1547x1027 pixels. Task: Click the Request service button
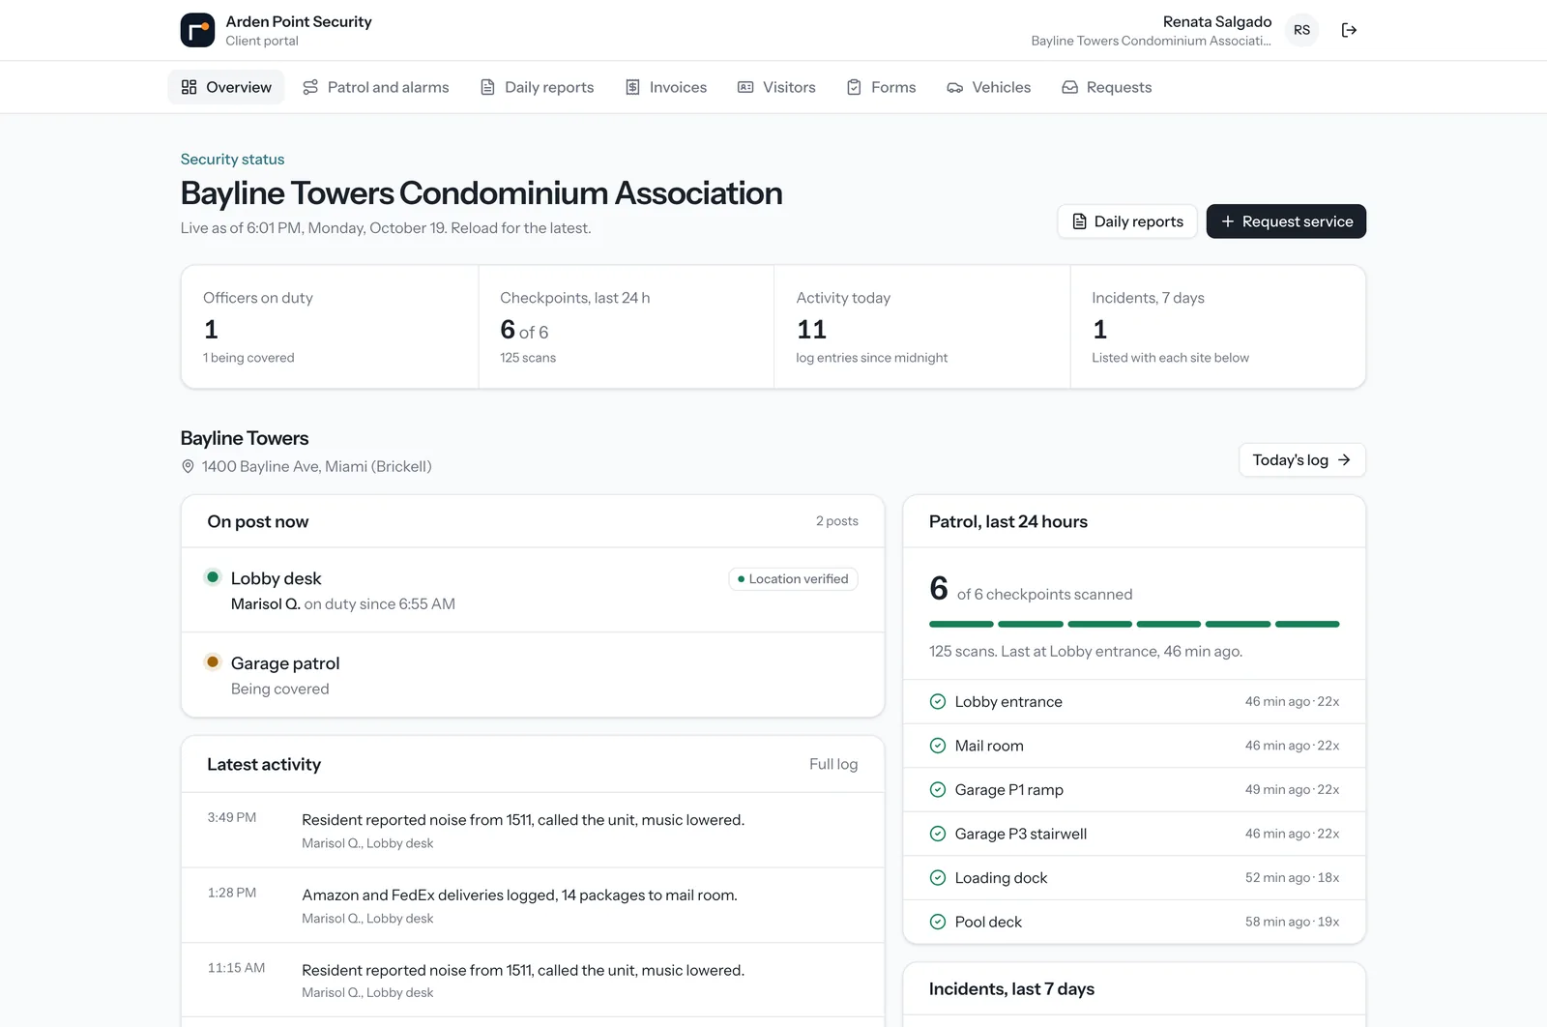point(1286,221)
